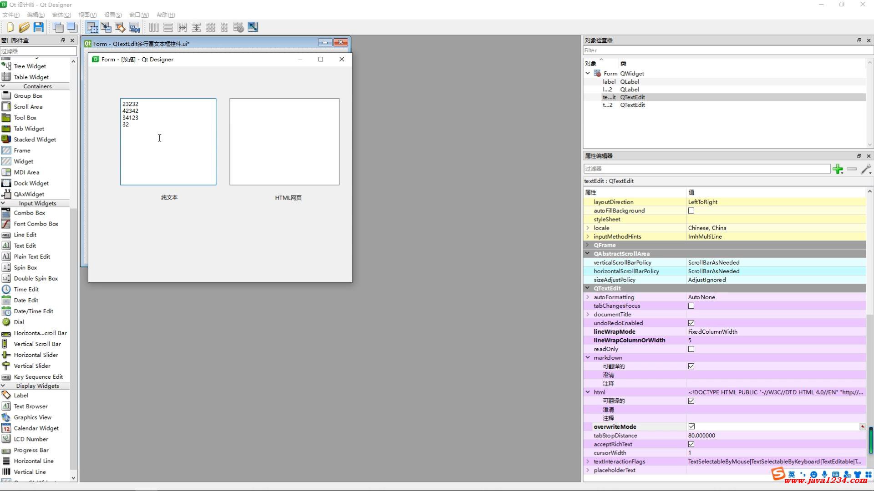Collapse Containers category in widget box
This screenshot has height=491, width=874.
pos(3,86)
